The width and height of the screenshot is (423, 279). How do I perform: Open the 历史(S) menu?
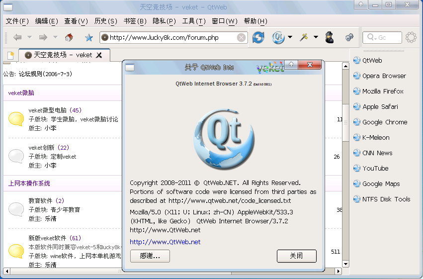(x=105, y=21)
